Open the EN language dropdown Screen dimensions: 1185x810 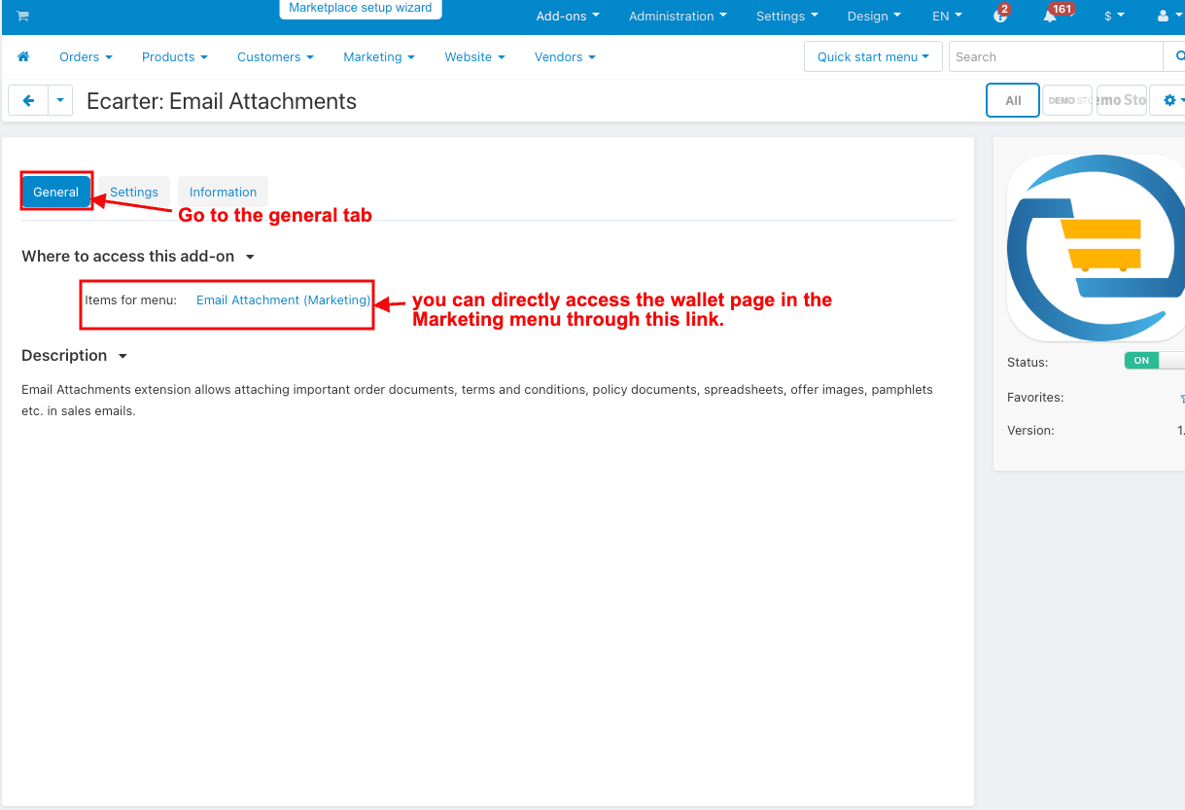947,17
